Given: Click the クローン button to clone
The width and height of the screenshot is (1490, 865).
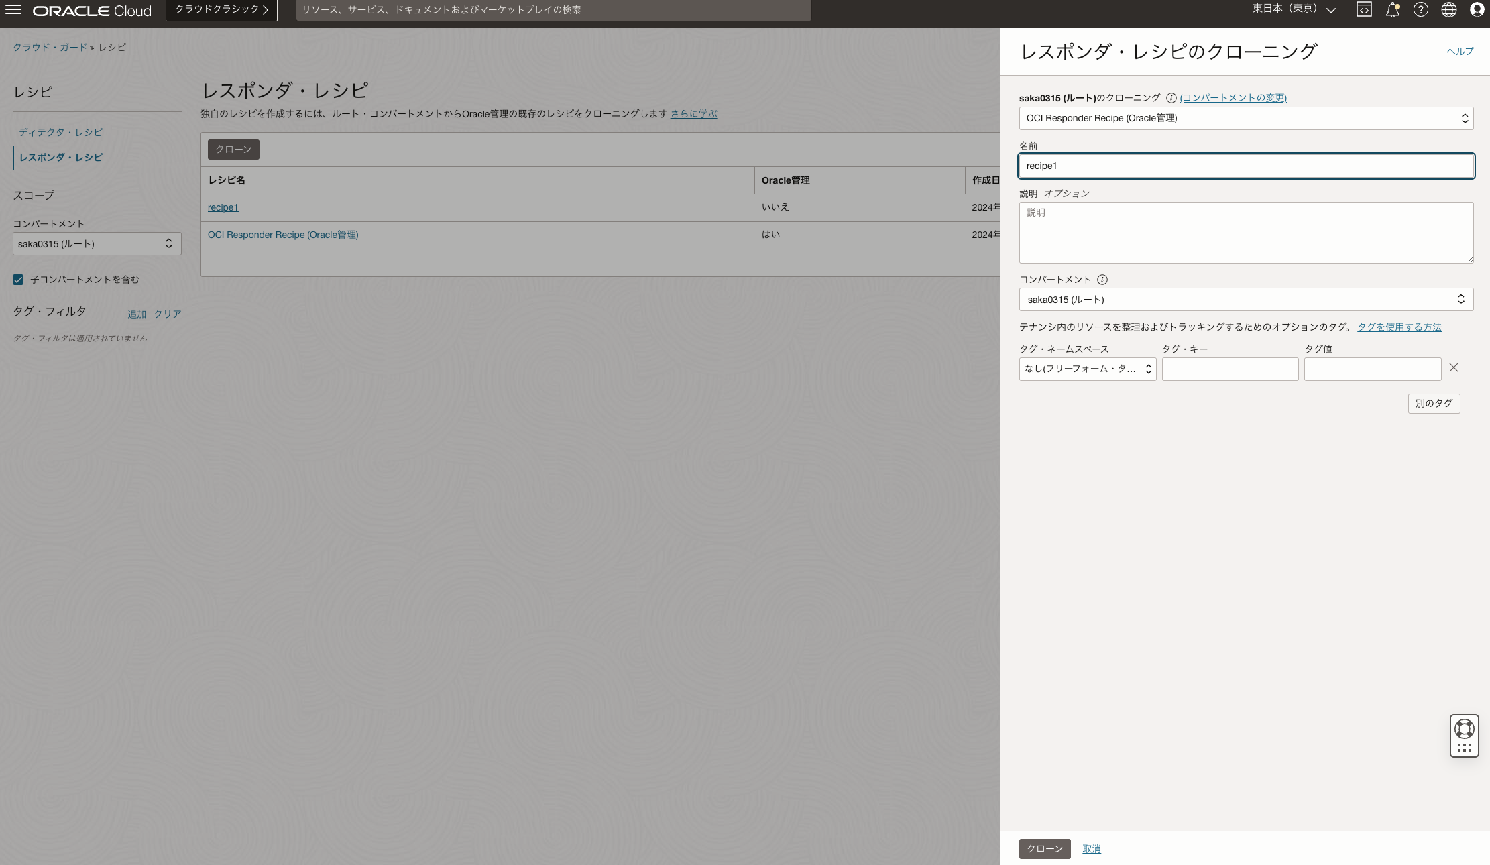Looking at the screenshot, I should tap(1044, 848).
